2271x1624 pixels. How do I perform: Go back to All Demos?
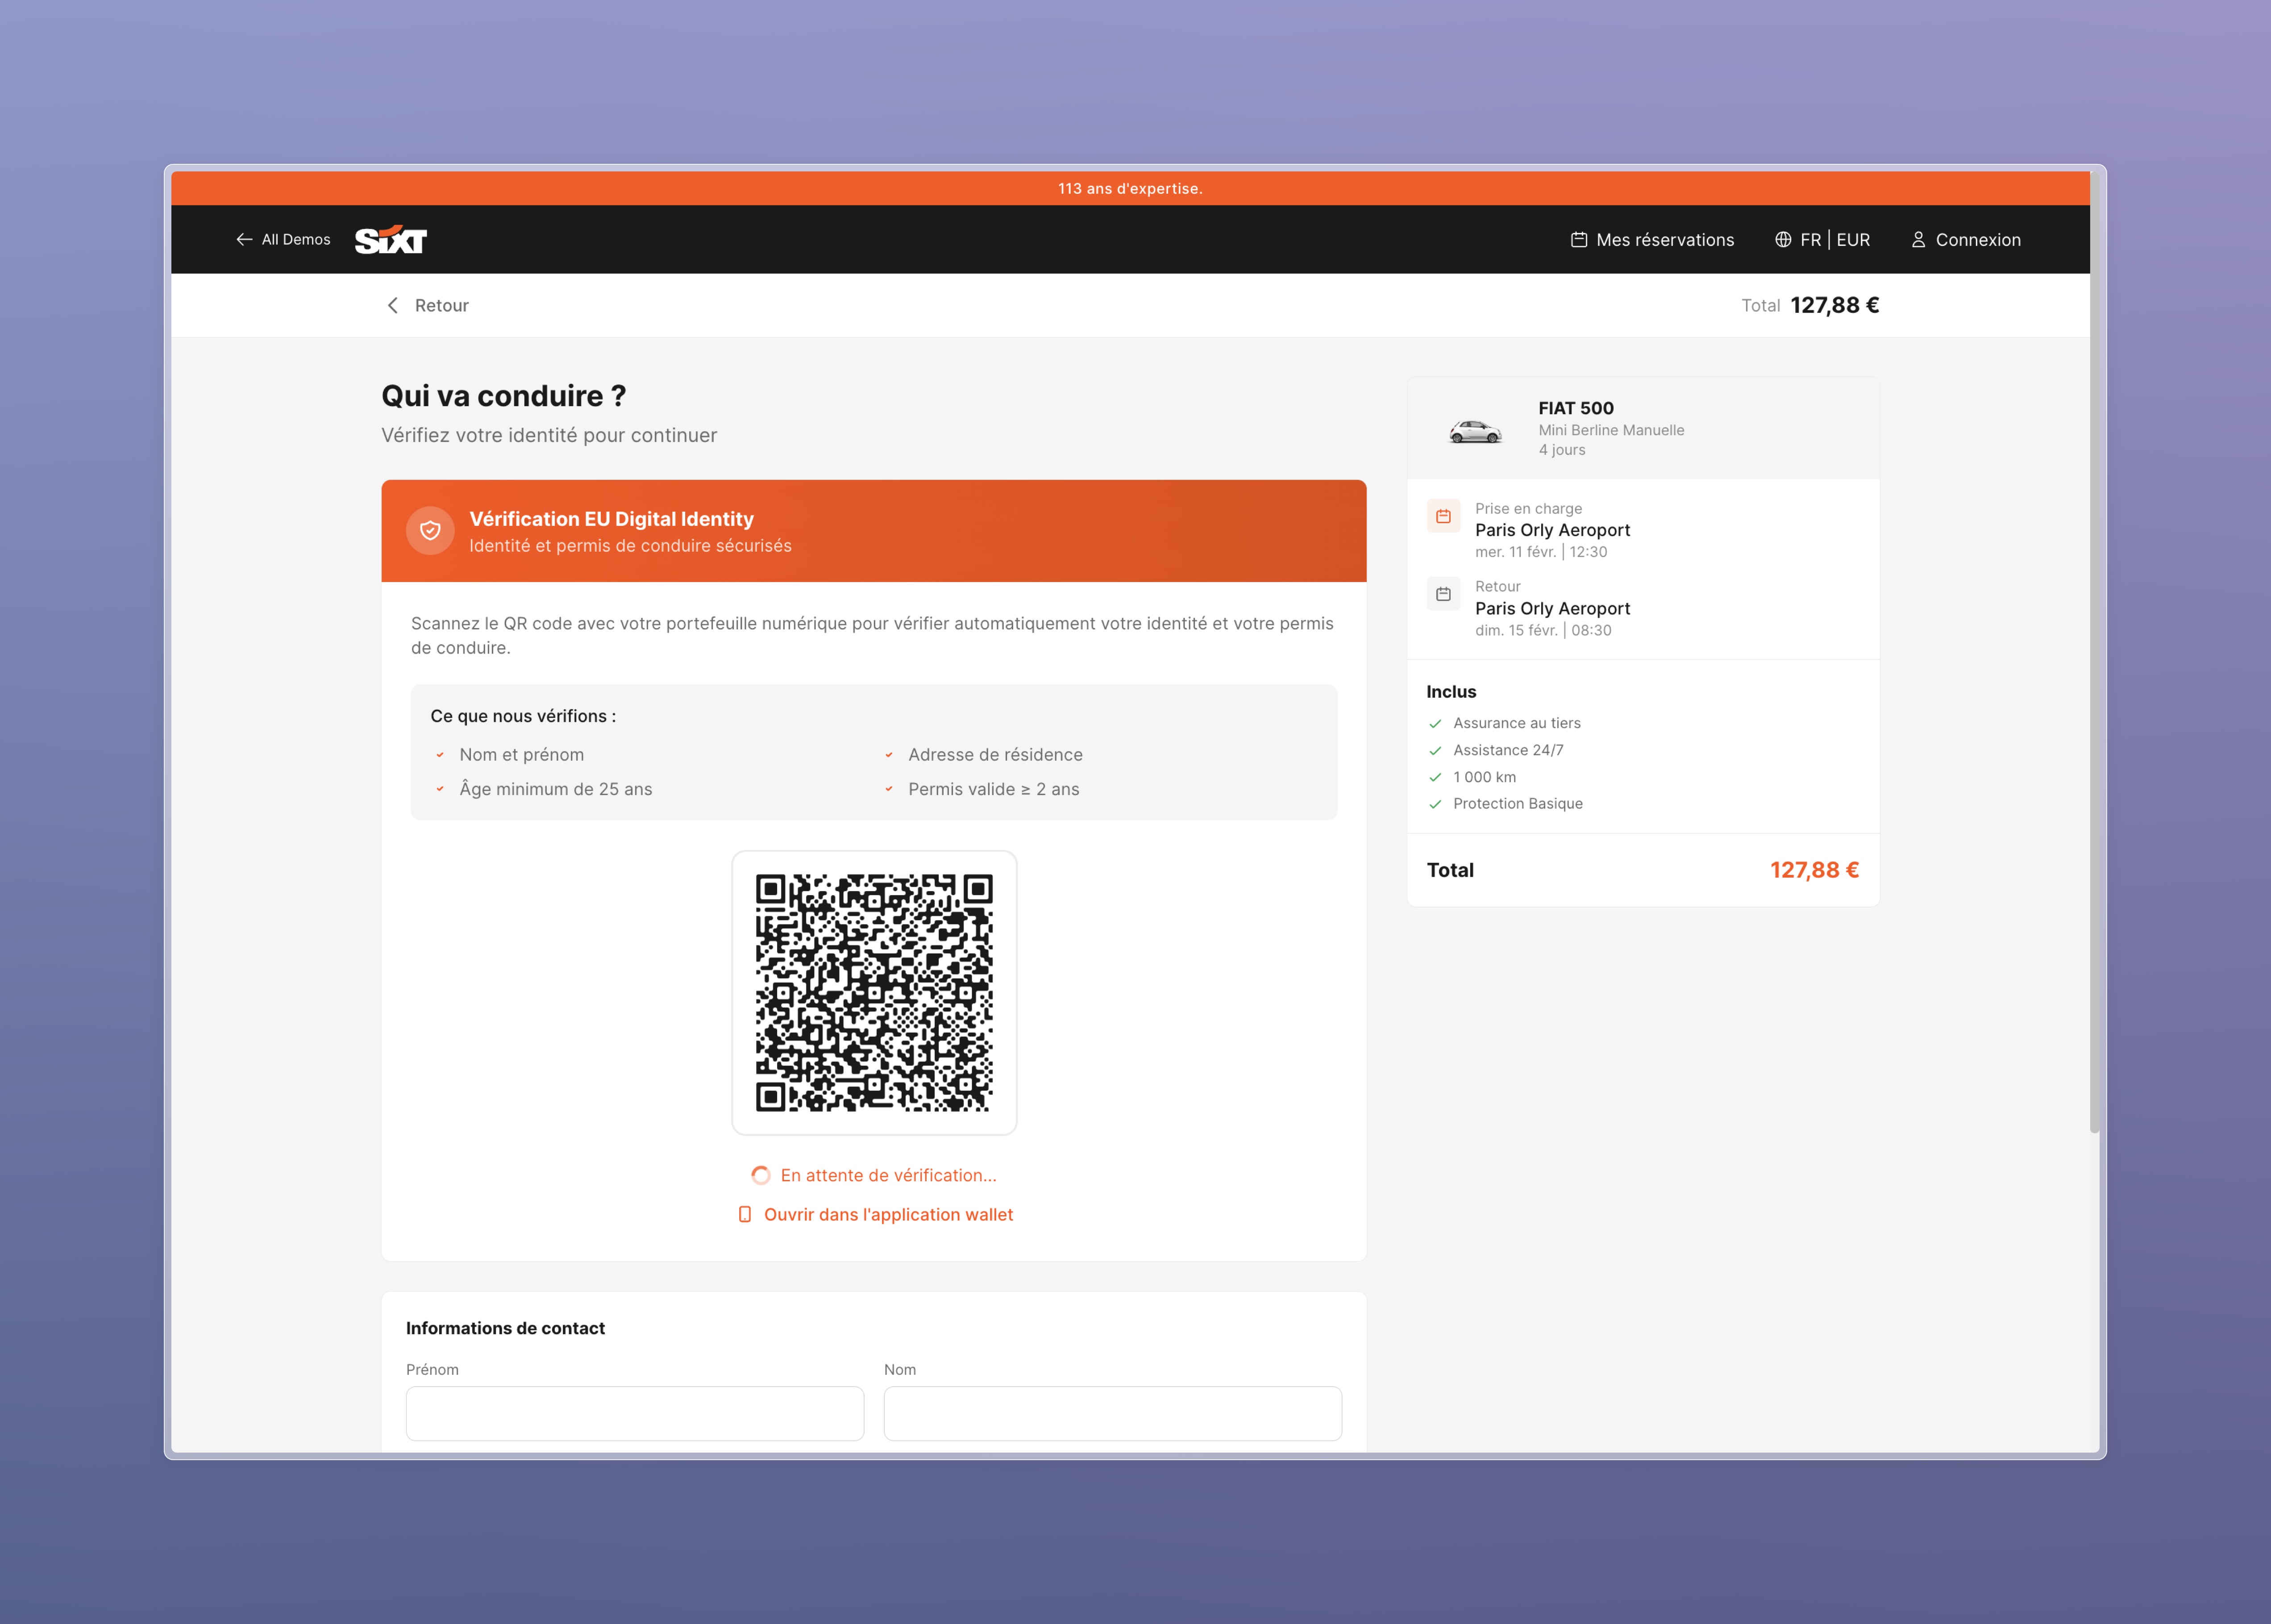(x=283, y=240)
